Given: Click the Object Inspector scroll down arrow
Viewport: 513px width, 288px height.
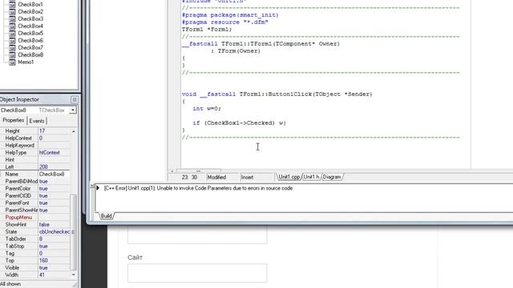Looking at the screenshot, I should point(73,274).
